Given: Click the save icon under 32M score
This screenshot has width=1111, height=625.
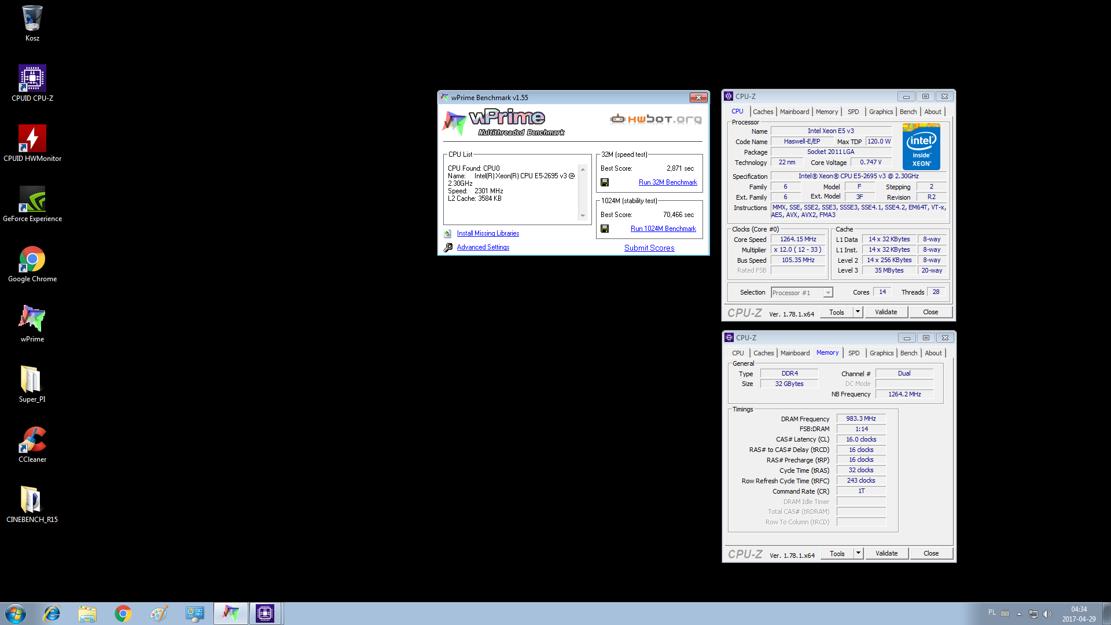Looking at the screenshot, I should pos(605,182).
